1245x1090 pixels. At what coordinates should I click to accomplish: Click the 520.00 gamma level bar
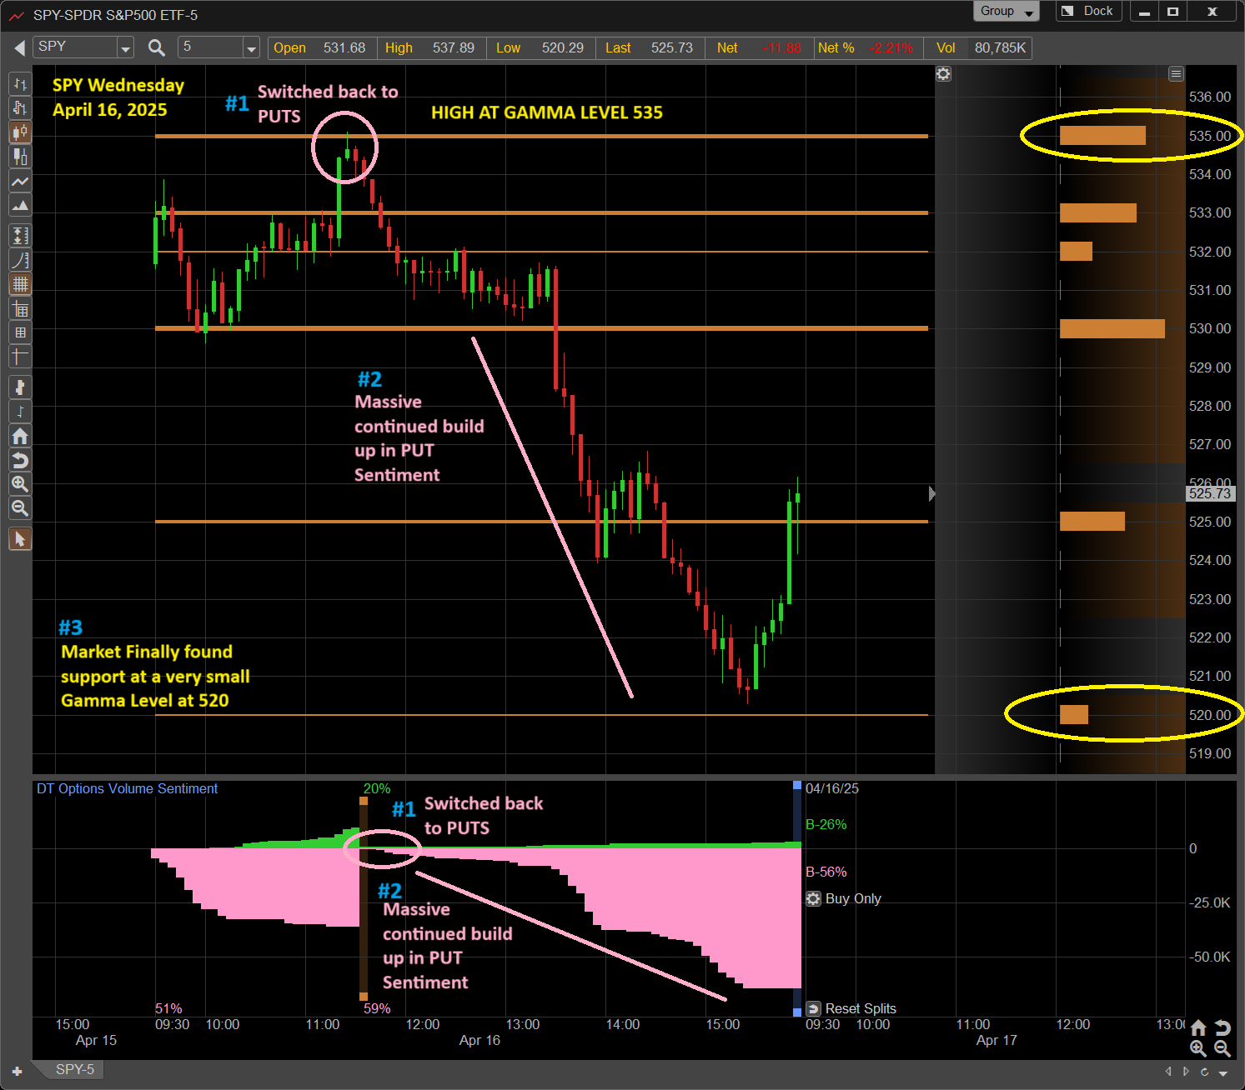tap(1074, 714)
